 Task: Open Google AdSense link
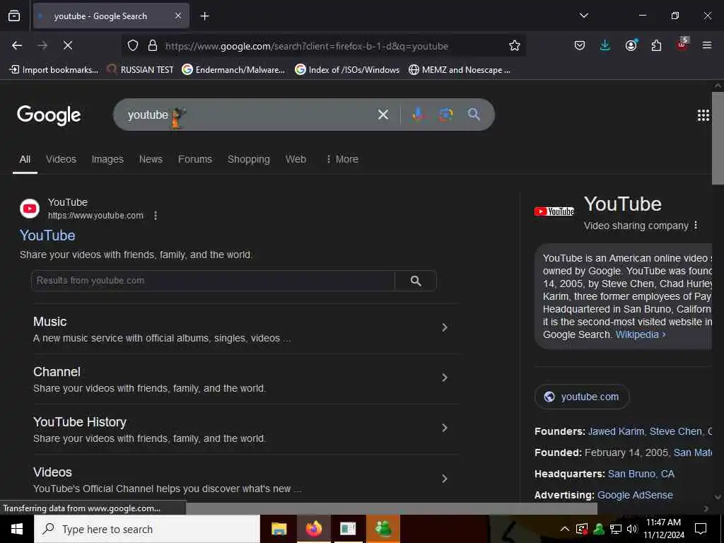coord(635,495)
